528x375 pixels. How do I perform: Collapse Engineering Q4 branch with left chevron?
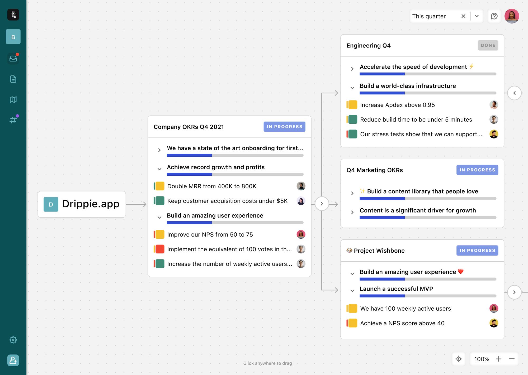tap(514, 93)
